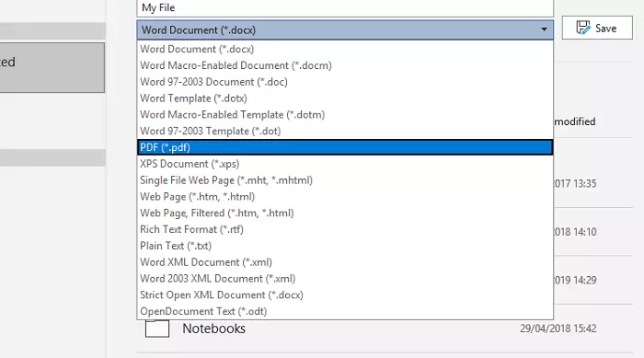644x358 pixels.
Task: Select Word 97-2003 Template (*.dot)
Action: [345, 131]
